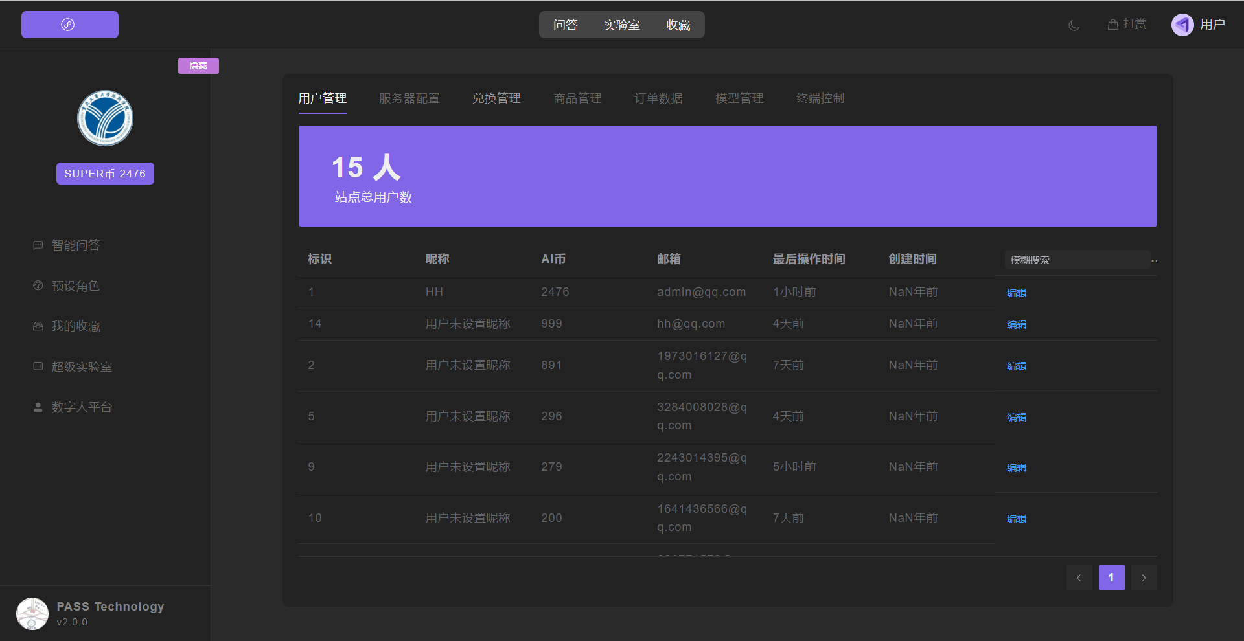Screen dimensions: 1244x641
Task: Click 编辑 for hh@qq.com user
Action: (x=1016, y=325)
